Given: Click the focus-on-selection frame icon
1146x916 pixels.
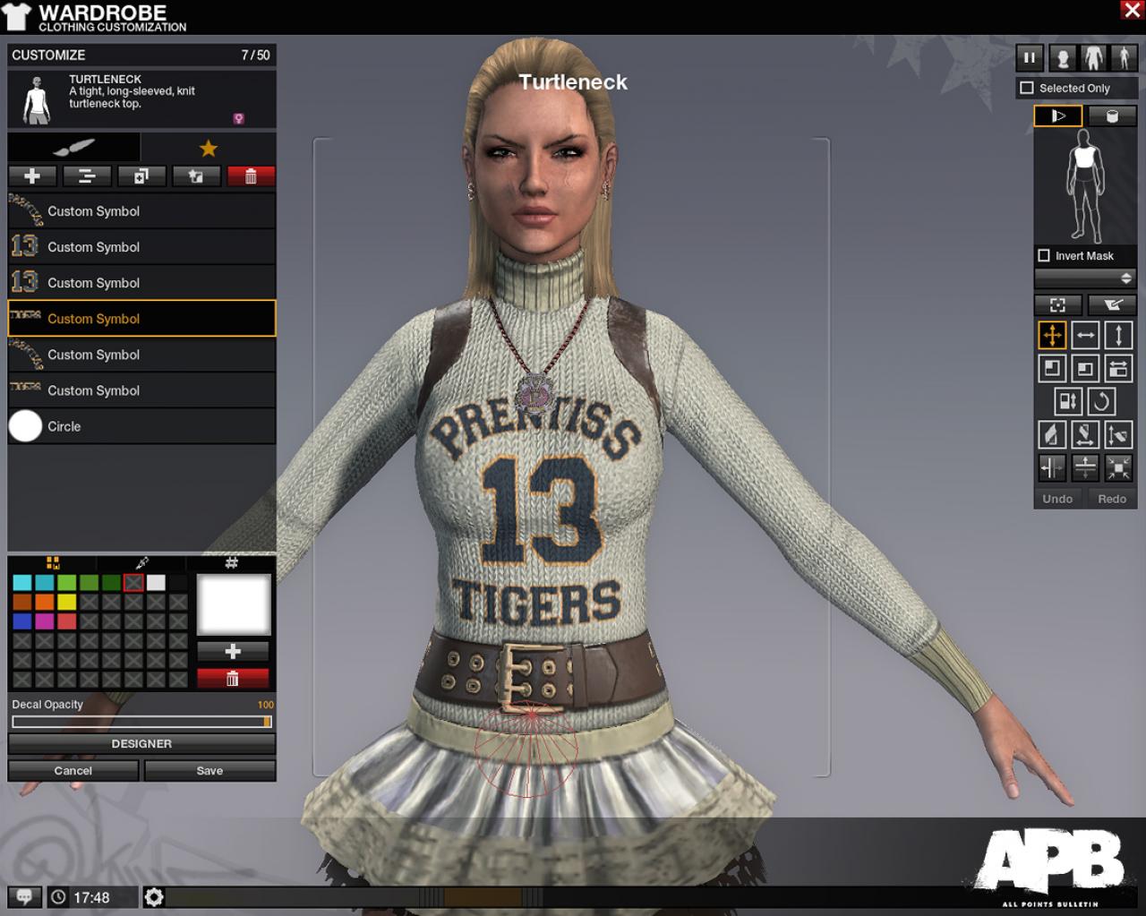Looking at the screenshot, I should tap(1057, 305).
